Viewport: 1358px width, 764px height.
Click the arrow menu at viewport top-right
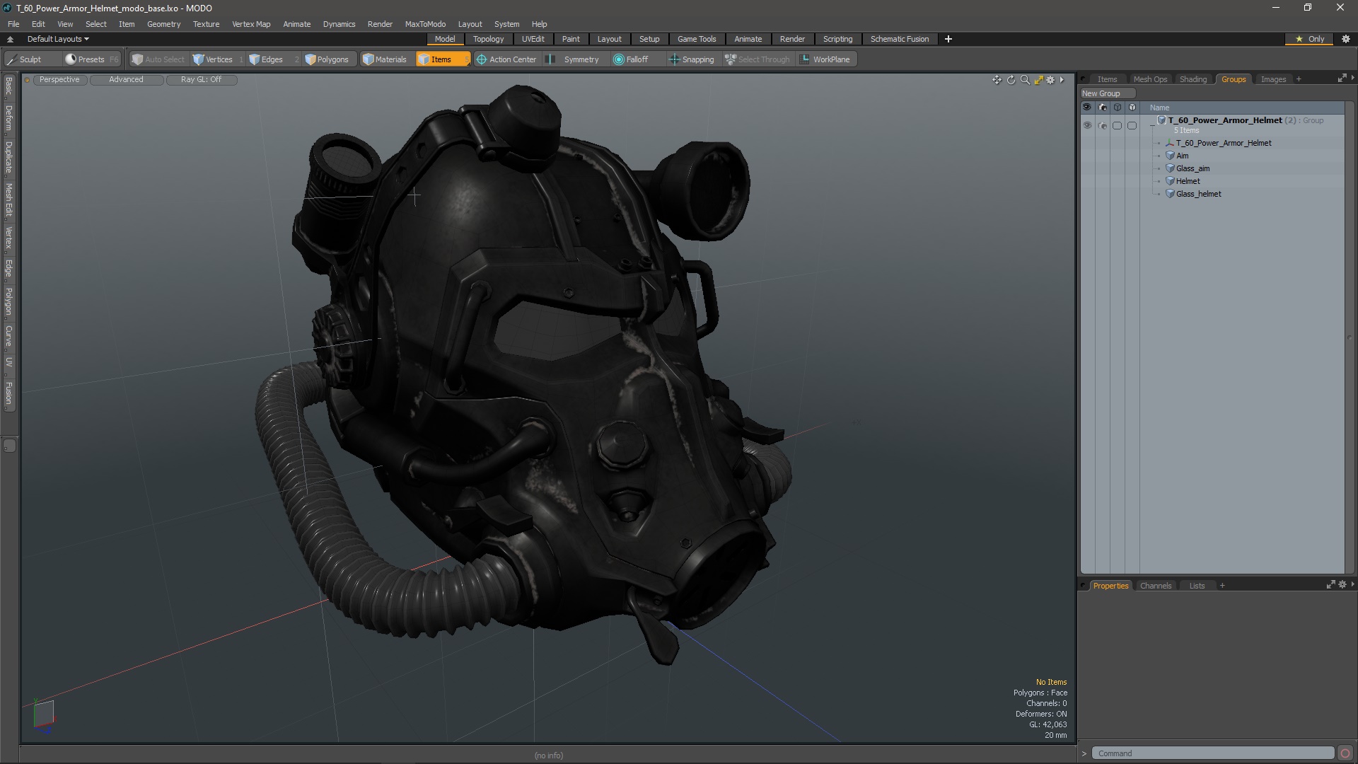coord(1062,80)
